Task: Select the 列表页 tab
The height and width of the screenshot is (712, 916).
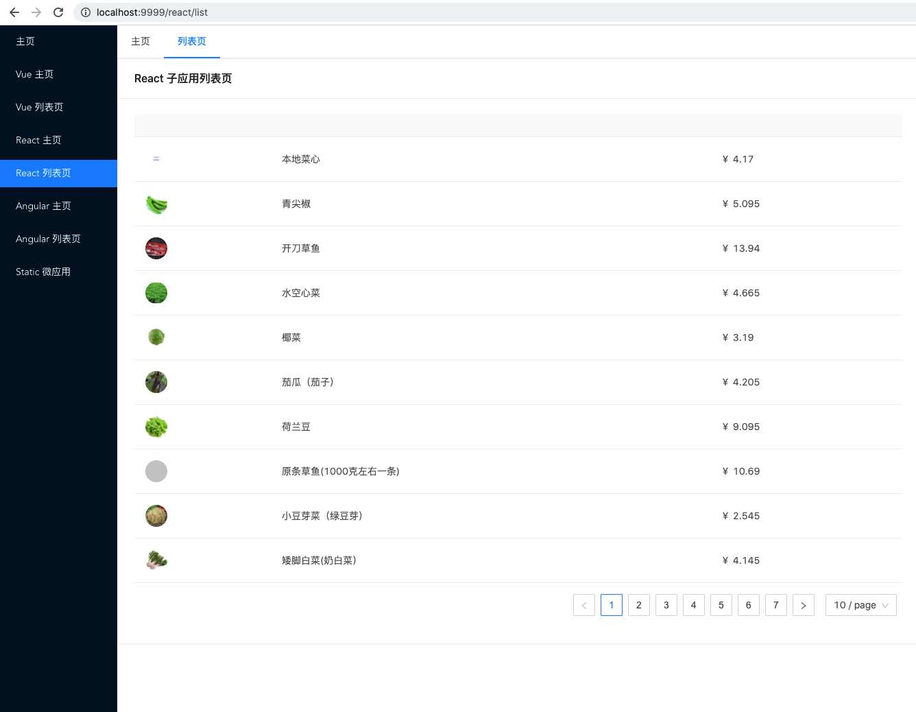Action: pos(191,41)
